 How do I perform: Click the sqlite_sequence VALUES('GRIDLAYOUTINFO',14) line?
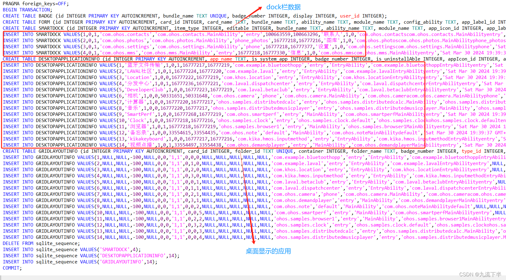pos(80,262)
